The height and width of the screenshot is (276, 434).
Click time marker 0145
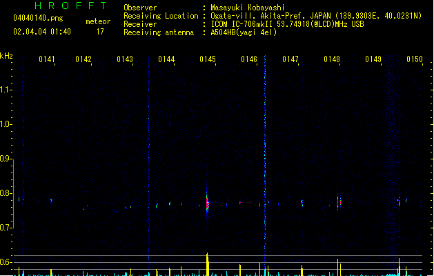pyautogui.click(x=208, y=59)
